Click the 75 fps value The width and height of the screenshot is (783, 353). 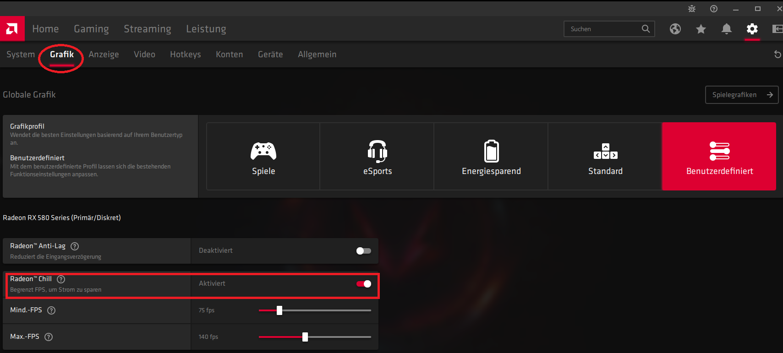[207, 310]
